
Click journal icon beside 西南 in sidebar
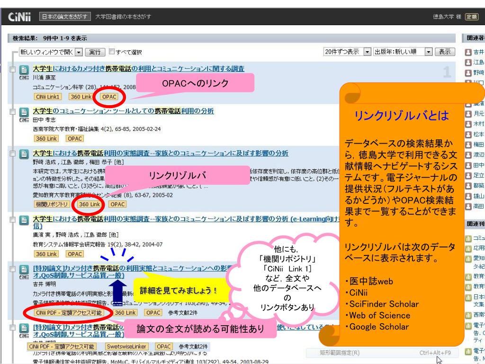tap(468, 315)
